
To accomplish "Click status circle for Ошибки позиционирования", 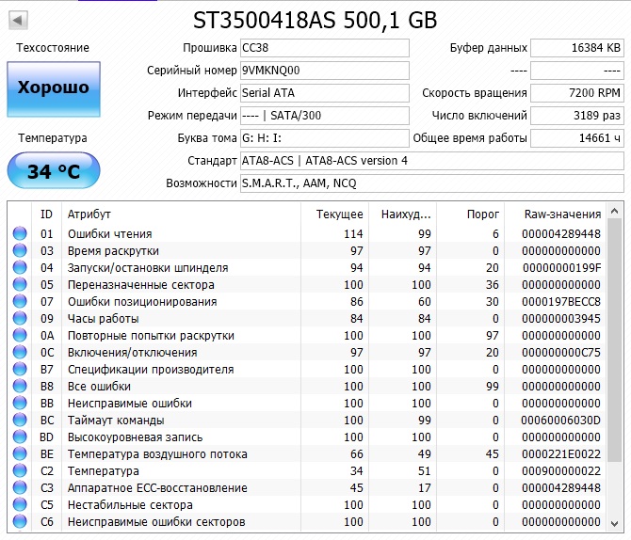I will 20,301.
